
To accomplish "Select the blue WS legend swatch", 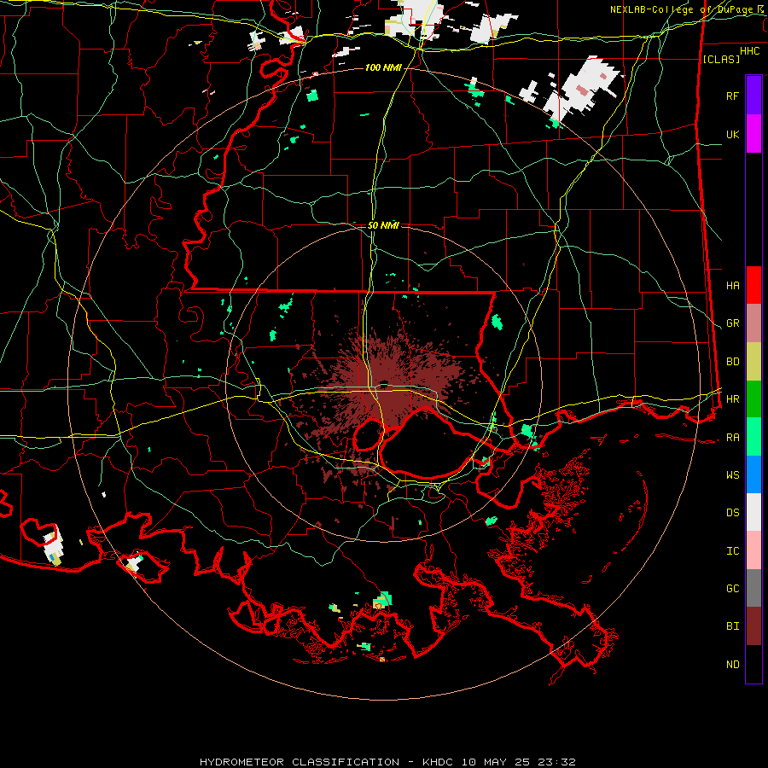I will point(753,474).
